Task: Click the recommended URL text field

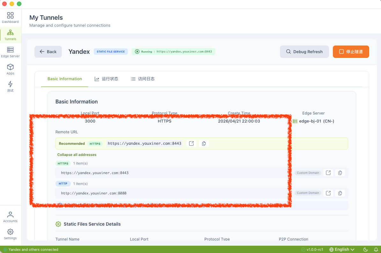Action: pyautogui.click(x=144, y=143)
